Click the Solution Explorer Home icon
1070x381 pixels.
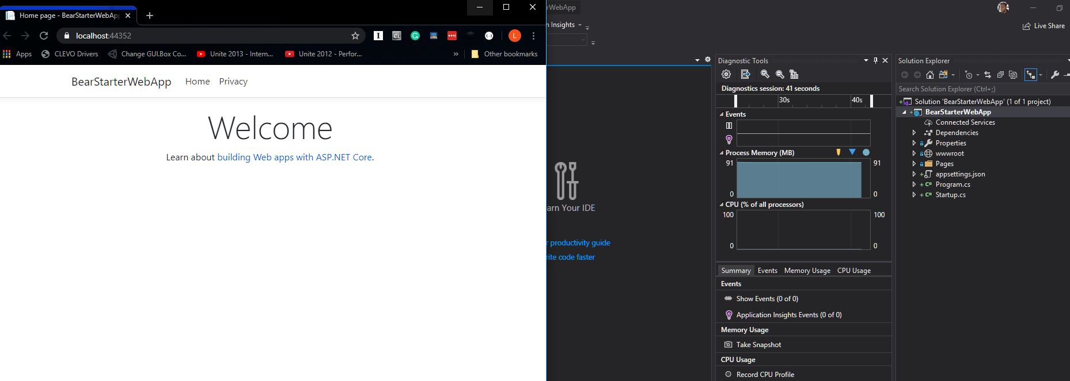coord(929,75)
